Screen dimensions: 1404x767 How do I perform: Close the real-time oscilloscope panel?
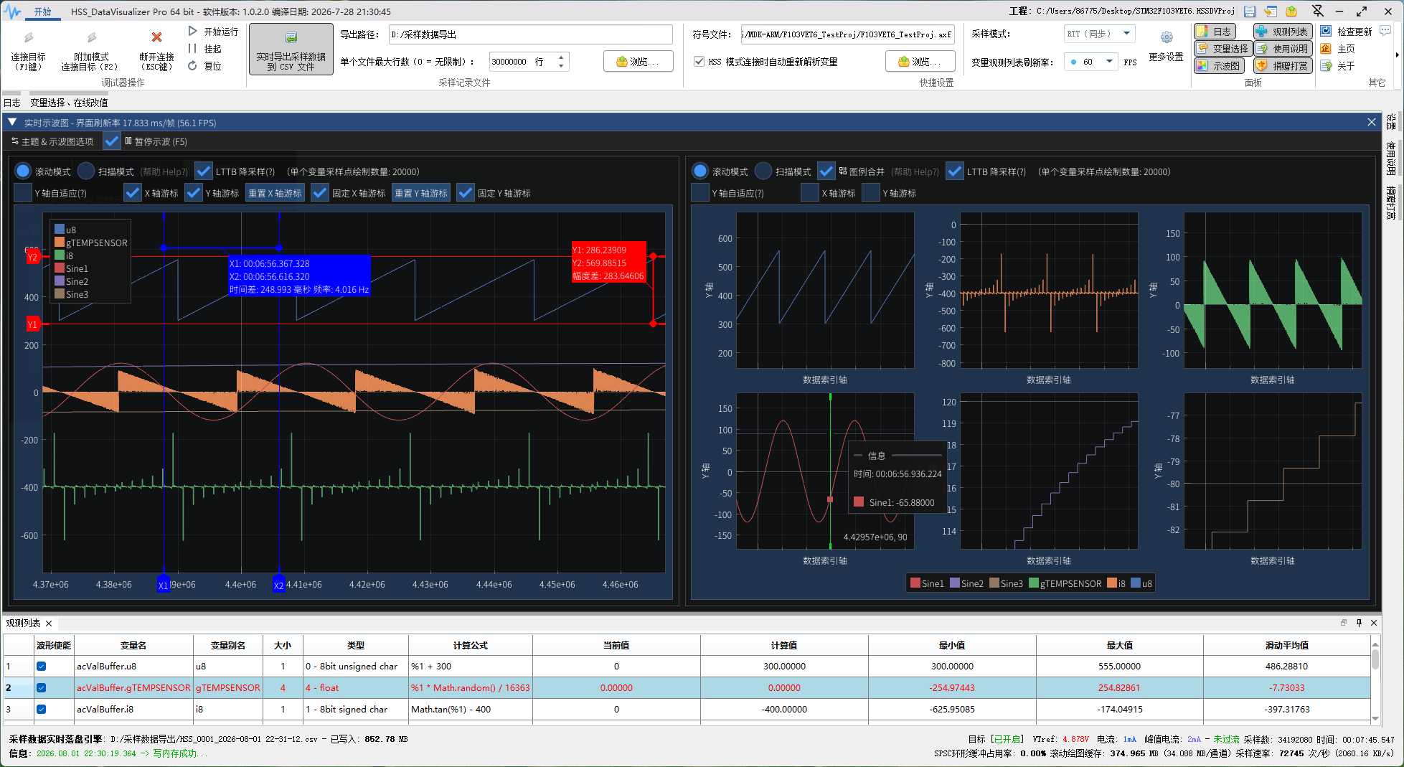click(x=1371, y=122)
